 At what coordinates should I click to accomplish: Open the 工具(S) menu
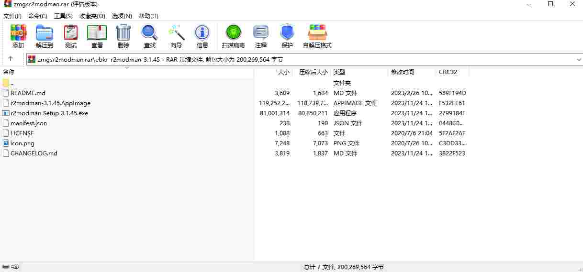pos(63,16)
